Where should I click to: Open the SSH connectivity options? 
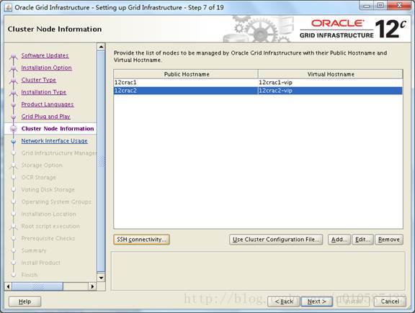[142, 240]
